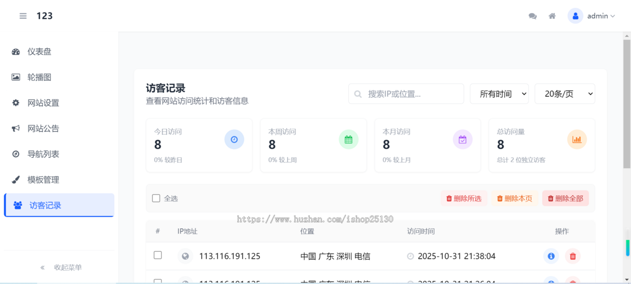Click the purple calendar-check icon on 本月访问 card
The image size is (631, 284).
463,139
